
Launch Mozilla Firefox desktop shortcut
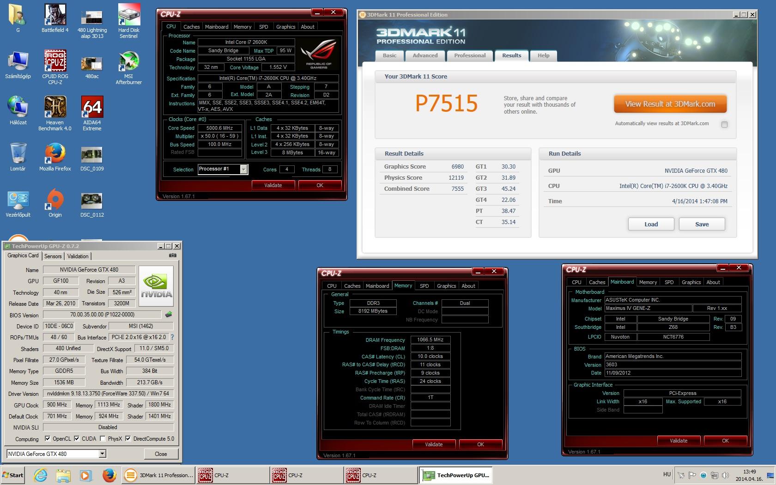pyautogui.click(x=55, y=157)
